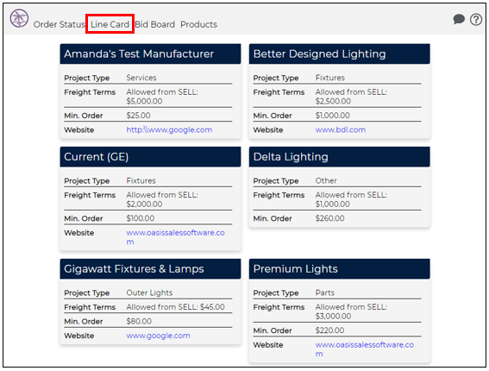
Task: Click the palm tree logo icon
Action: coord(19,18)
